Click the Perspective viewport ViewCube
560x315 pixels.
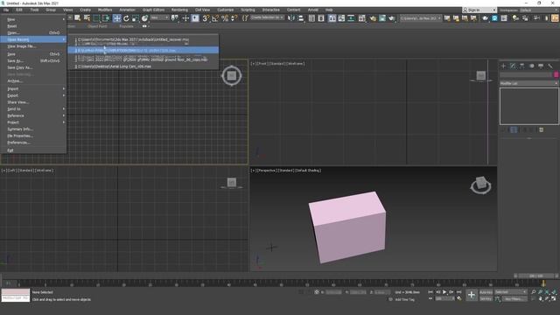[480, 185]
